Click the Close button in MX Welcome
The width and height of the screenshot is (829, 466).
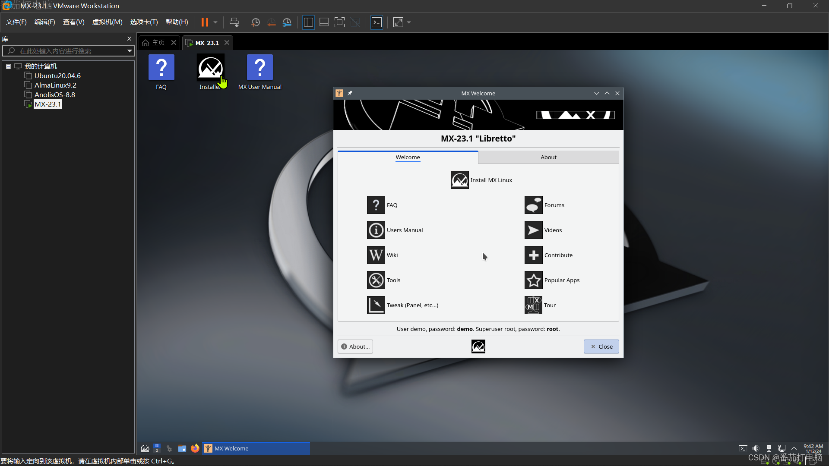pyautogui.click(x=601, y=346)
